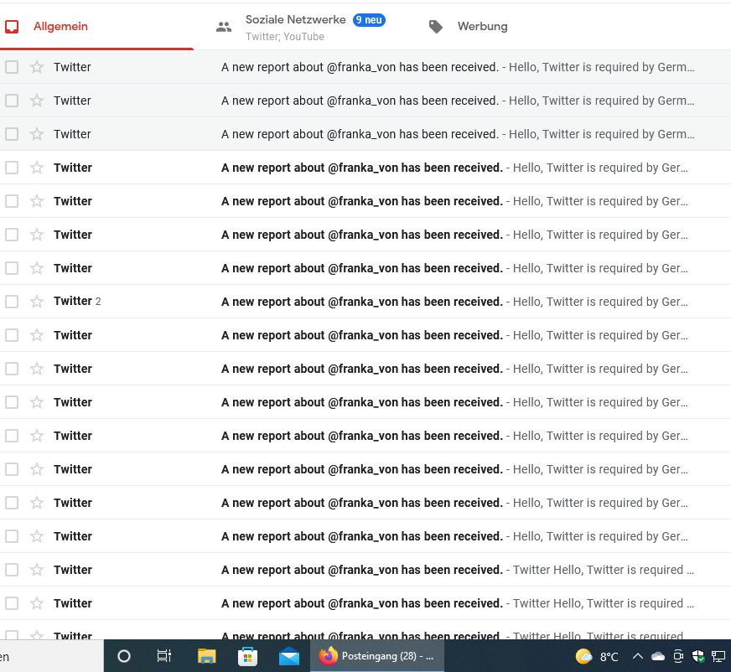Open Windows Security shield in the tray
This screenshot has width=731, height=672.
(698, 657)
